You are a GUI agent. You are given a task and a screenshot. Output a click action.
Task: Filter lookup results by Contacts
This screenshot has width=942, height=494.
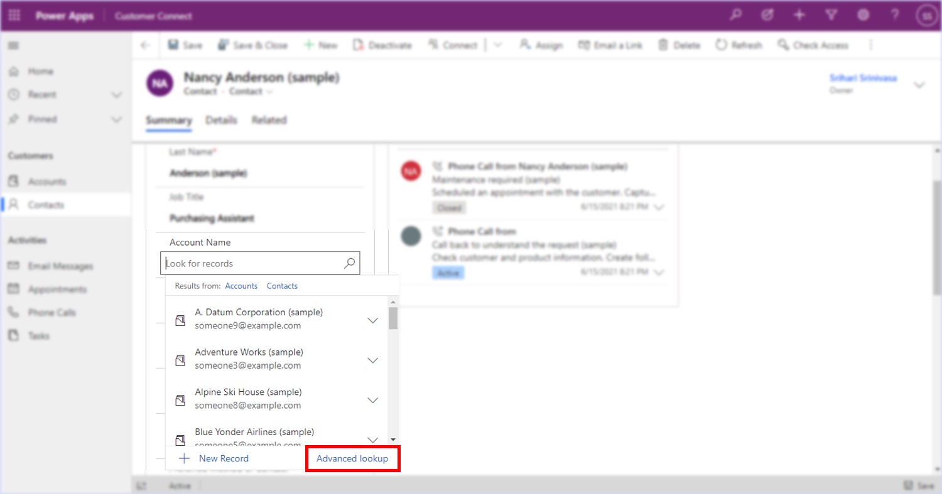282,286
